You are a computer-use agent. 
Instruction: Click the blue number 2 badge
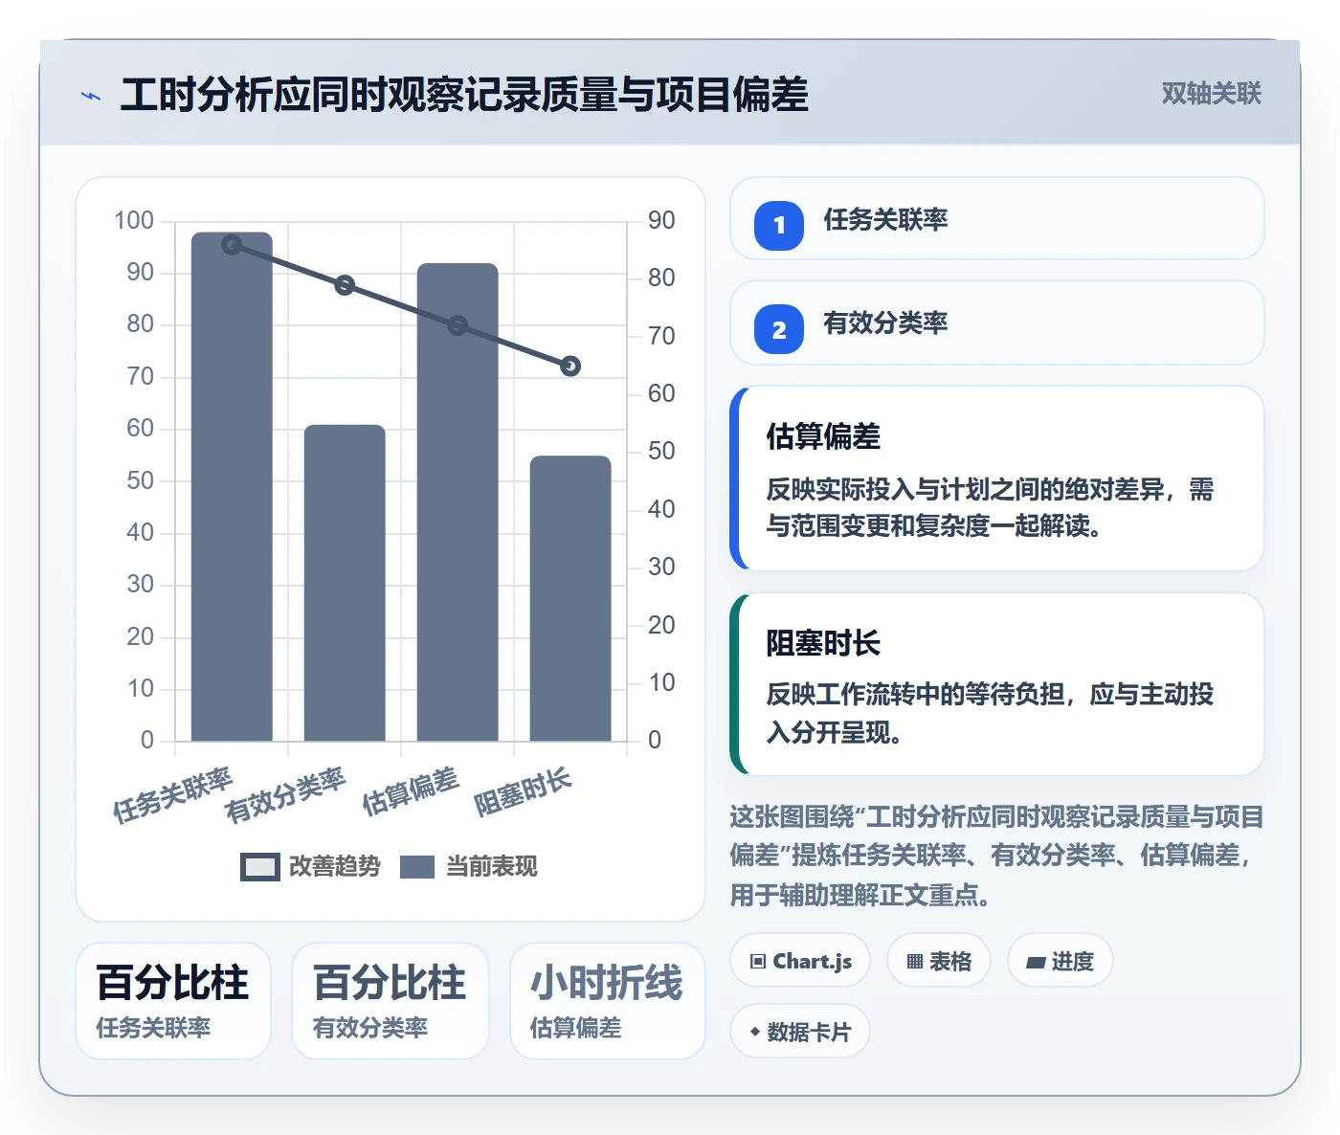(x=779, y=329)
